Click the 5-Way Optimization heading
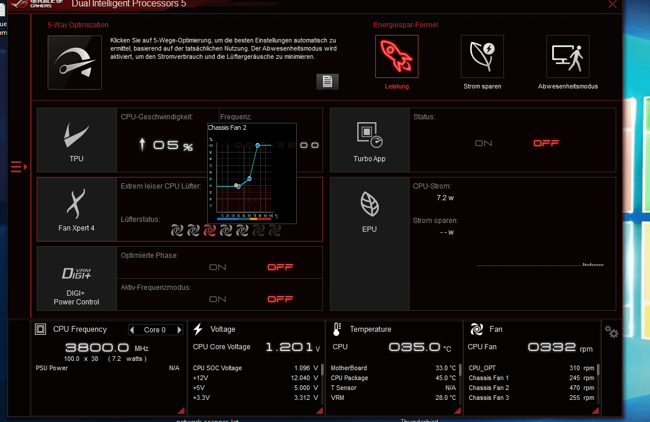The height and width of the screenshot is (422, 650). [78, 25]
